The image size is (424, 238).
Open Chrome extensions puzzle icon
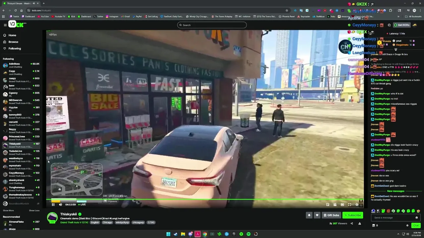(x=391, y=10)
